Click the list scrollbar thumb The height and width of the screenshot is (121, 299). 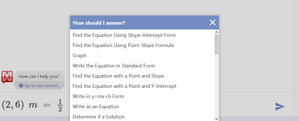tap(216, 44)
